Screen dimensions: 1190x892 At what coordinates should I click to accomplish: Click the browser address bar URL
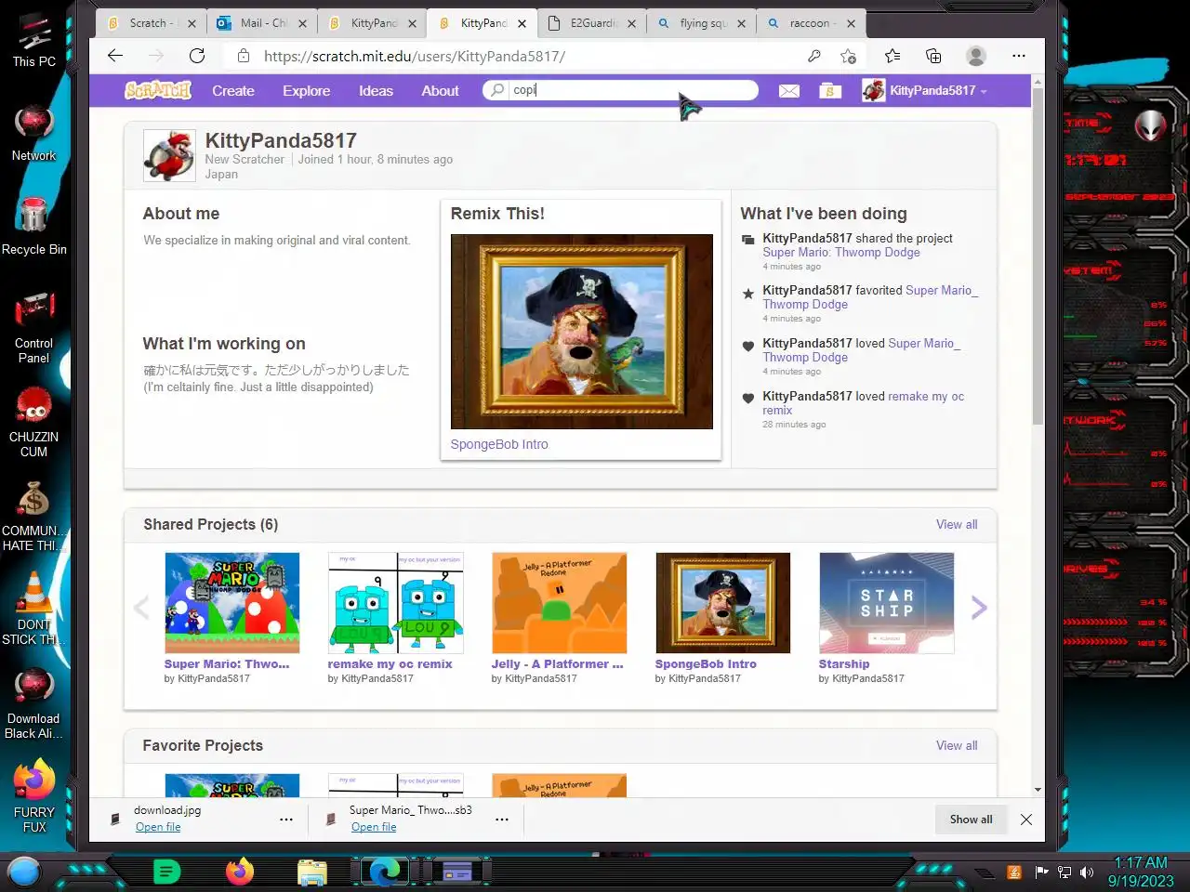coord(415,56)
